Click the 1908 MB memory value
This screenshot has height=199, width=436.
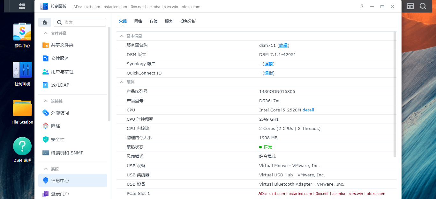click(268, 138)
